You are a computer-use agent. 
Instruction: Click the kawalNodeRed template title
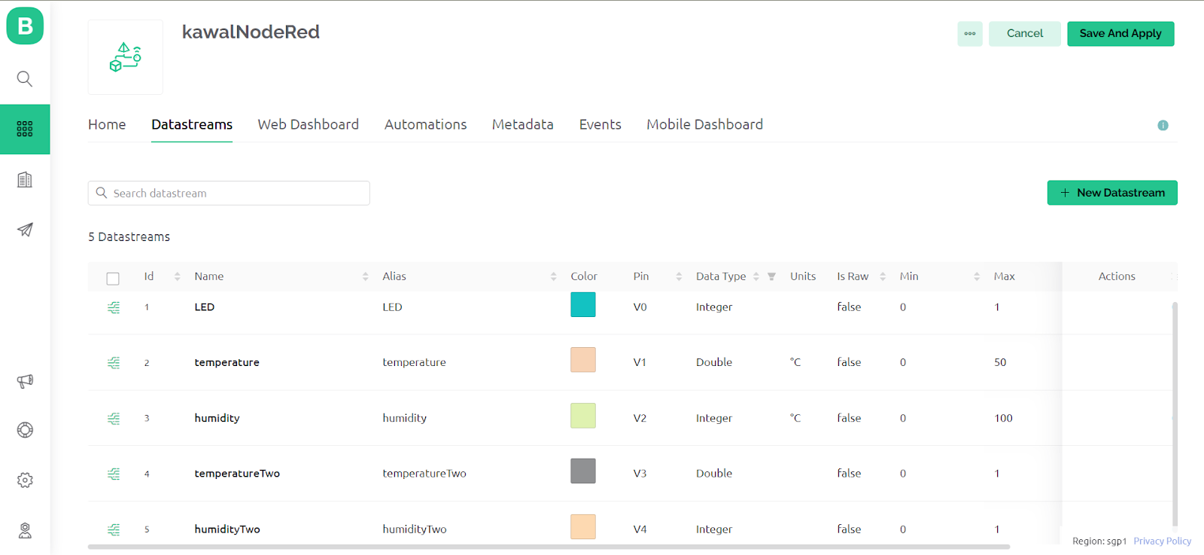point(251,32)
